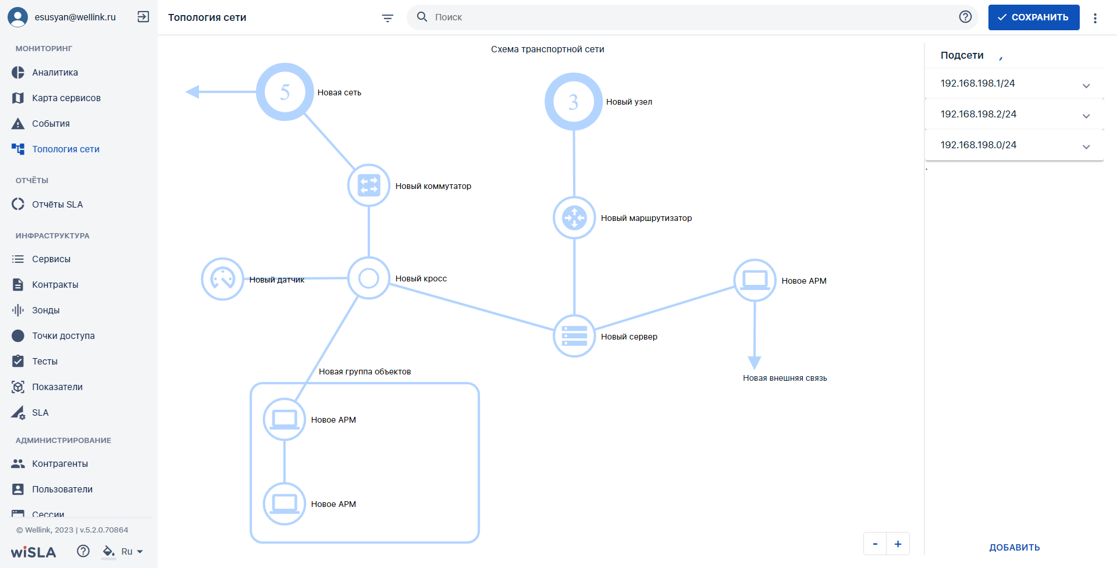The image size is (1117, 568).
Task: Click the wiSLA logo
Action: coord(33,552)
